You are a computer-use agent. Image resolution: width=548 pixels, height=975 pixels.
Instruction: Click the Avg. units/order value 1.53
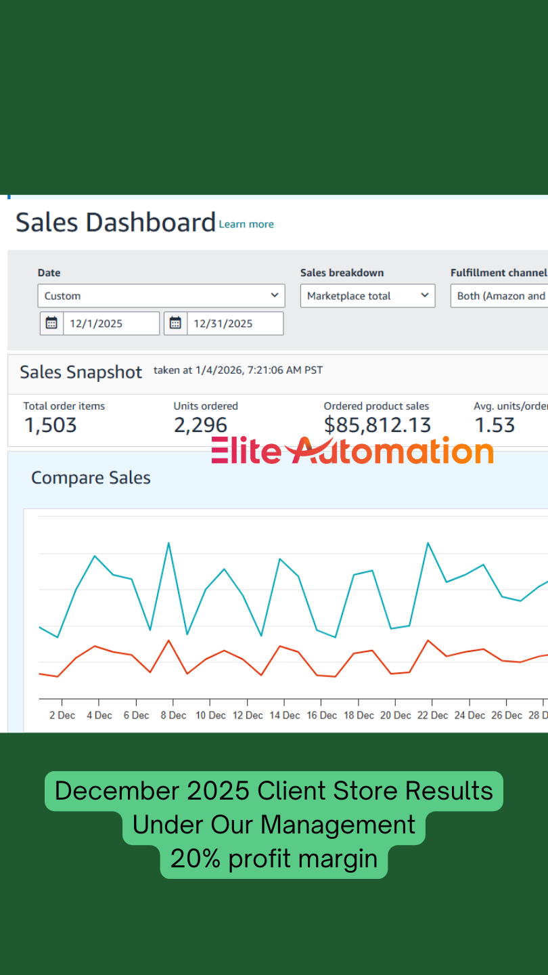click(x=495, y=425)
